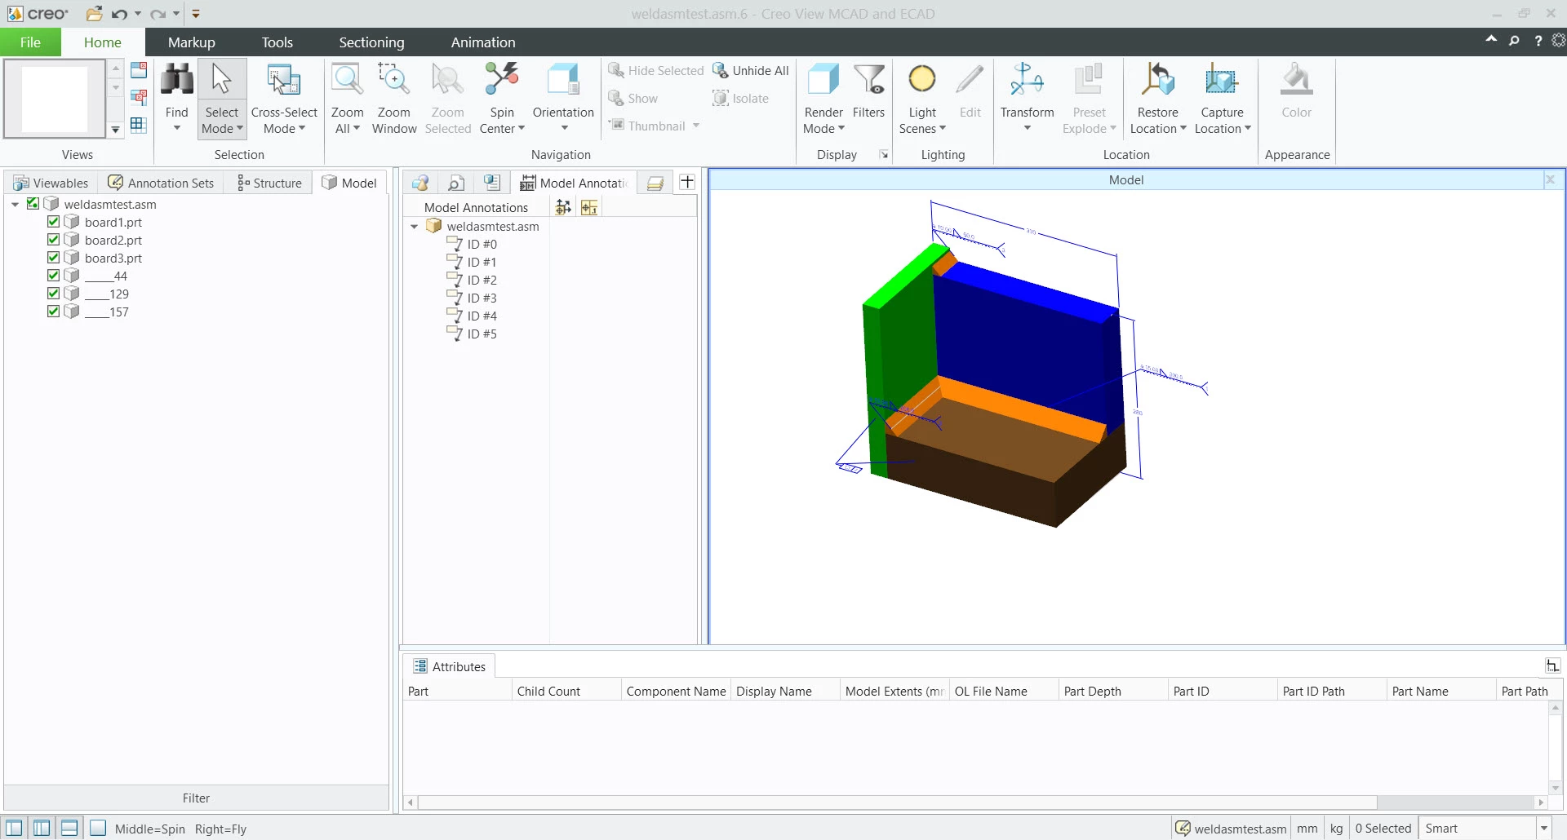The height and width of the screenshot is (840, 1567).
Task: Click the open-file folder icon in quick access toolbar
Action: pyautogui.click(x=95, y=14)
